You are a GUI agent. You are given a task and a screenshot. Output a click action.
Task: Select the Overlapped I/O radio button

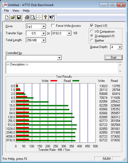pyautogui.click(x=92, y=36)
